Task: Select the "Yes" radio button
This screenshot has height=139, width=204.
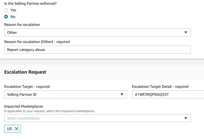Action: point(6,10)
